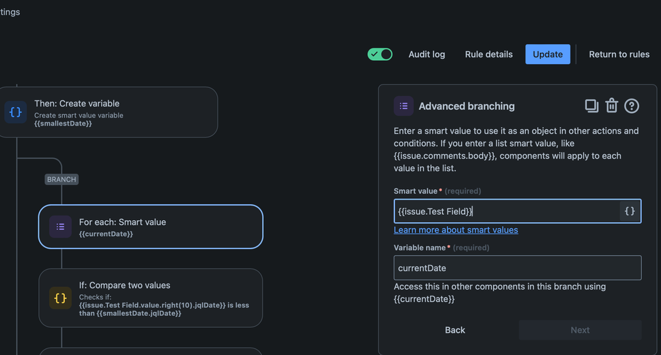Click the Advanced branching header icon
Viewport: 661px width, 355px height.
404,106
